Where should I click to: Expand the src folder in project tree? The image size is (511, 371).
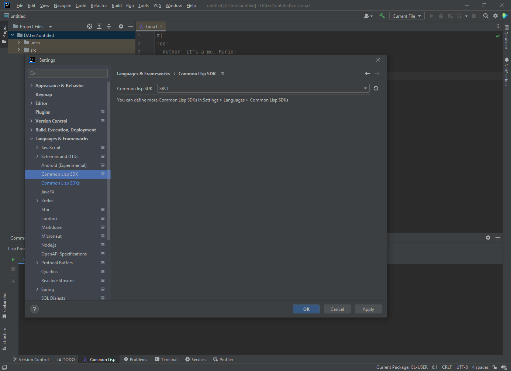(x=19, y=50)
